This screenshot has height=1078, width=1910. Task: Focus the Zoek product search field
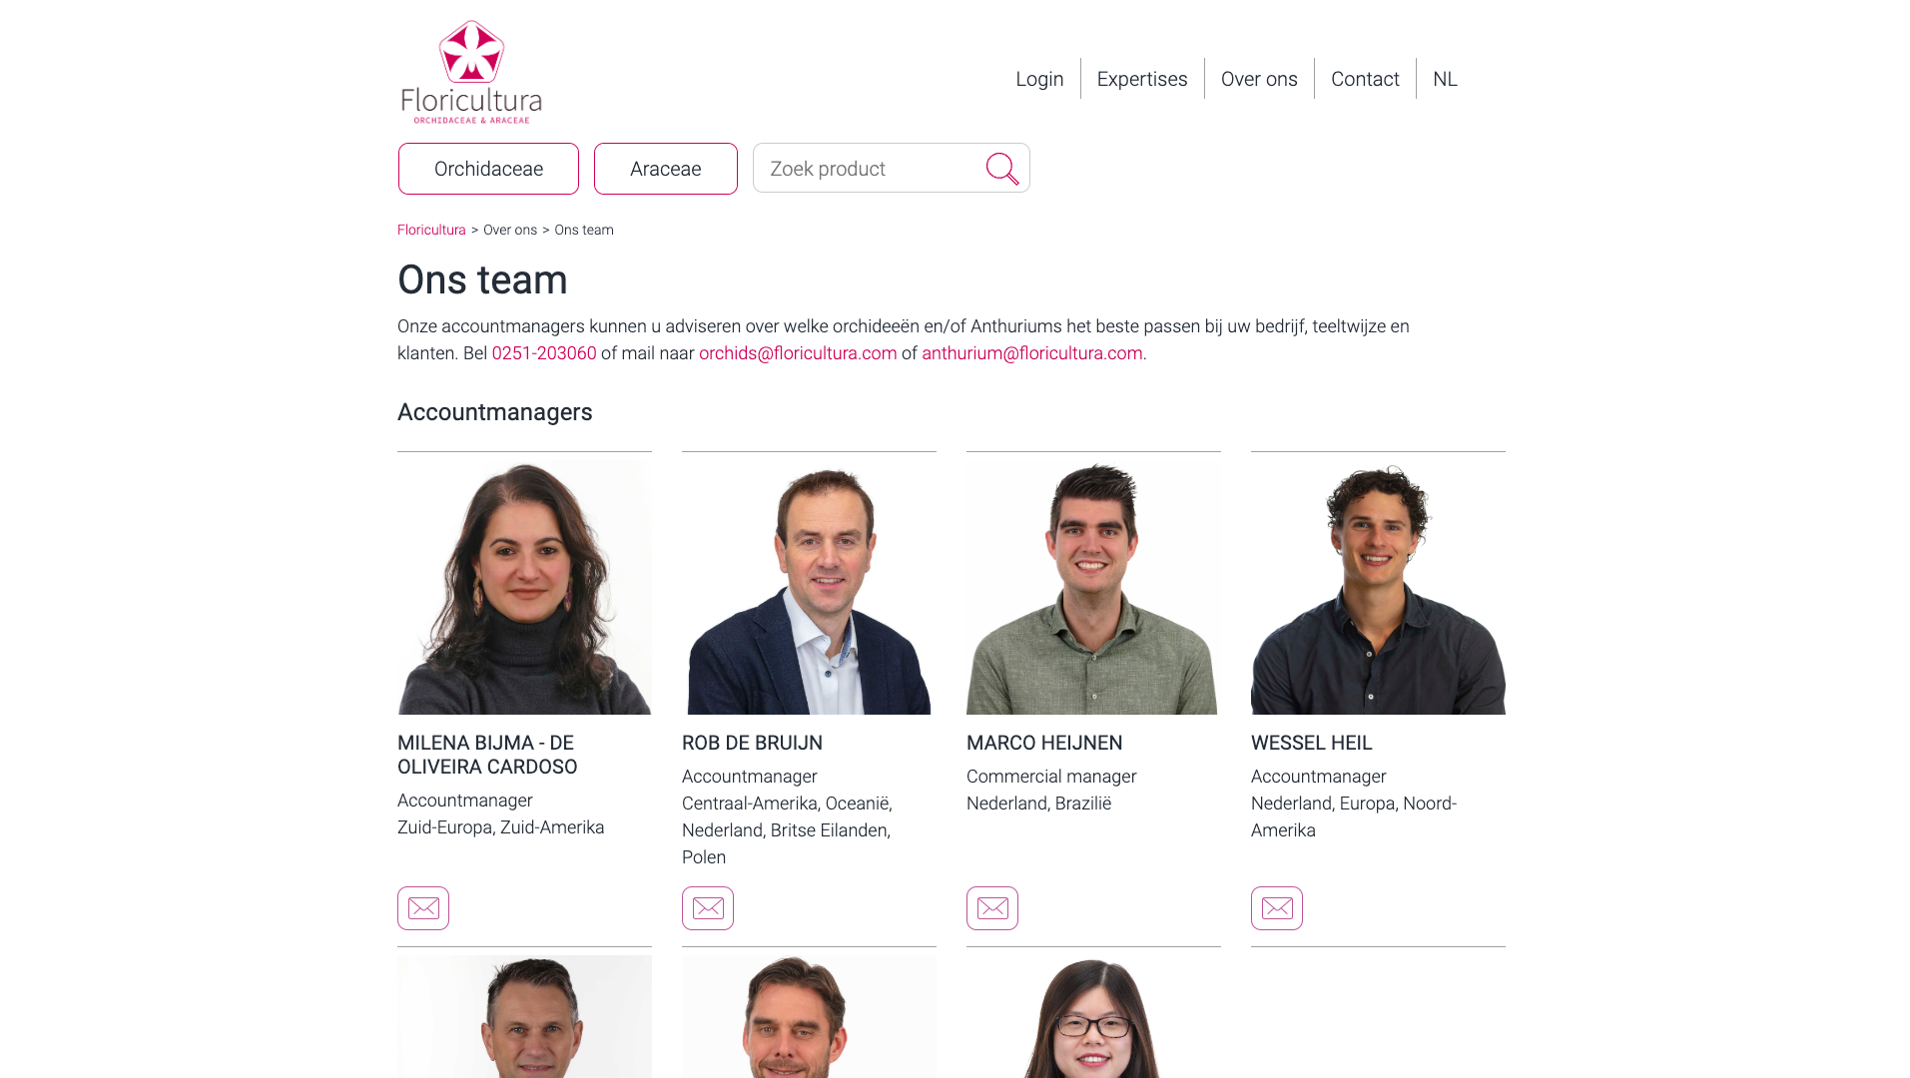(x=869, y=169)
